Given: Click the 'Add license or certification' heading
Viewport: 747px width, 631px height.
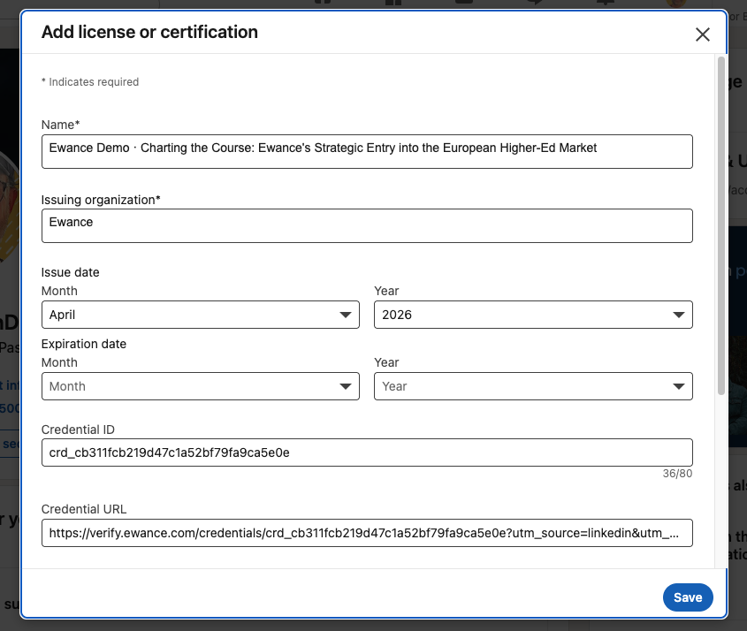Looking at the screenshot, I should point(149,32).
